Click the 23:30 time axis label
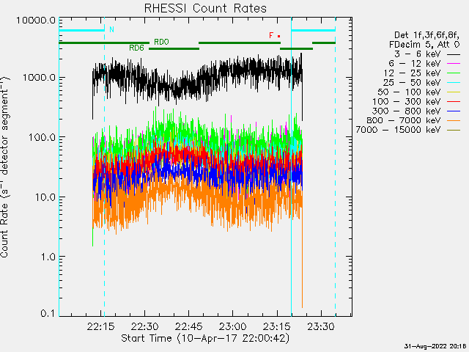 tap(321, 326)
